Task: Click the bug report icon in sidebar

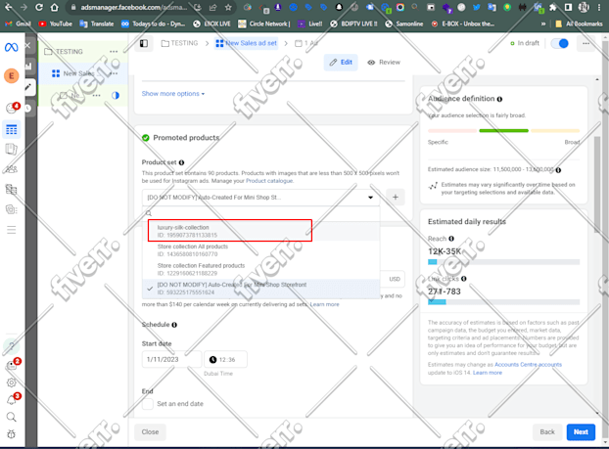Action: coord(12,434)
